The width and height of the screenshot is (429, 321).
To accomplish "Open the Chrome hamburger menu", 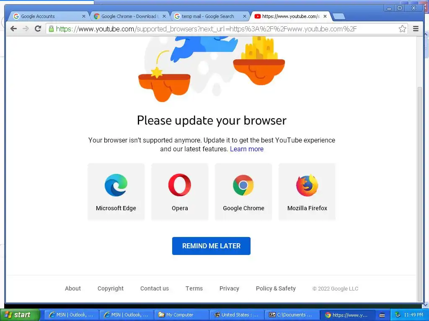I will pyautogui.click(x=416, y=29).
